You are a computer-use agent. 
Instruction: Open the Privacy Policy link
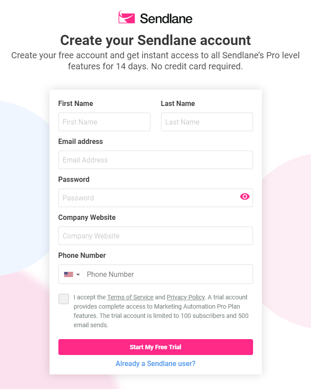(185, 297)
